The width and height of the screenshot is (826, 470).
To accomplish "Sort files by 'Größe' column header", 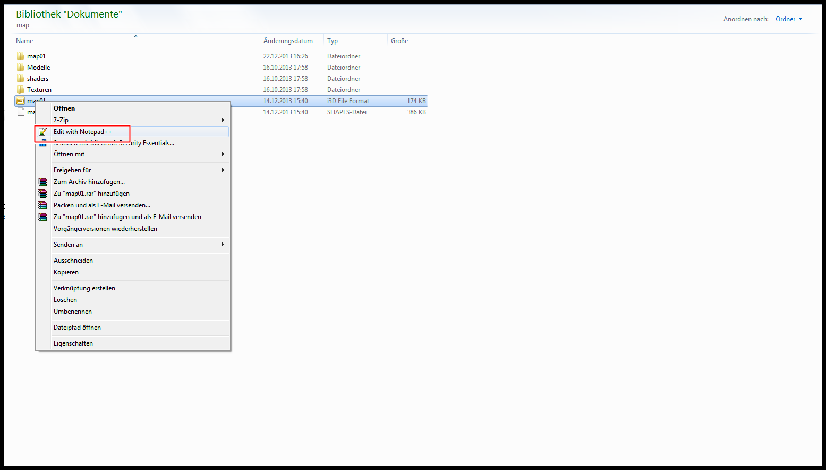I will (x=399, y=41).
